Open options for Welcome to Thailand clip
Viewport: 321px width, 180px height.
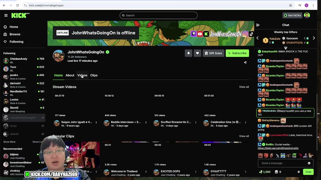tap(146, 172)
